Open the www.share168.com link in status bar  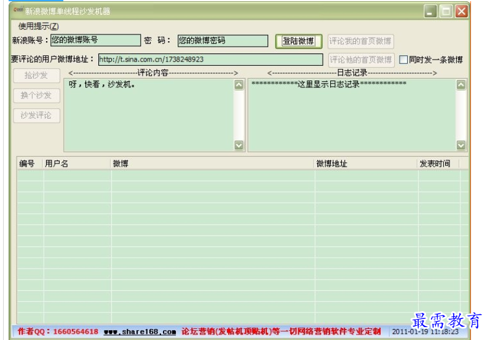(x=140, y=331)
